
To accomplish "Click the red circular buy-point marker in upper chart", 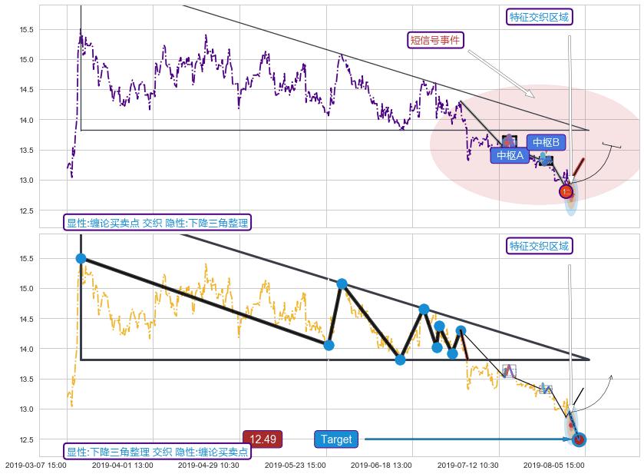I will 566,191.
